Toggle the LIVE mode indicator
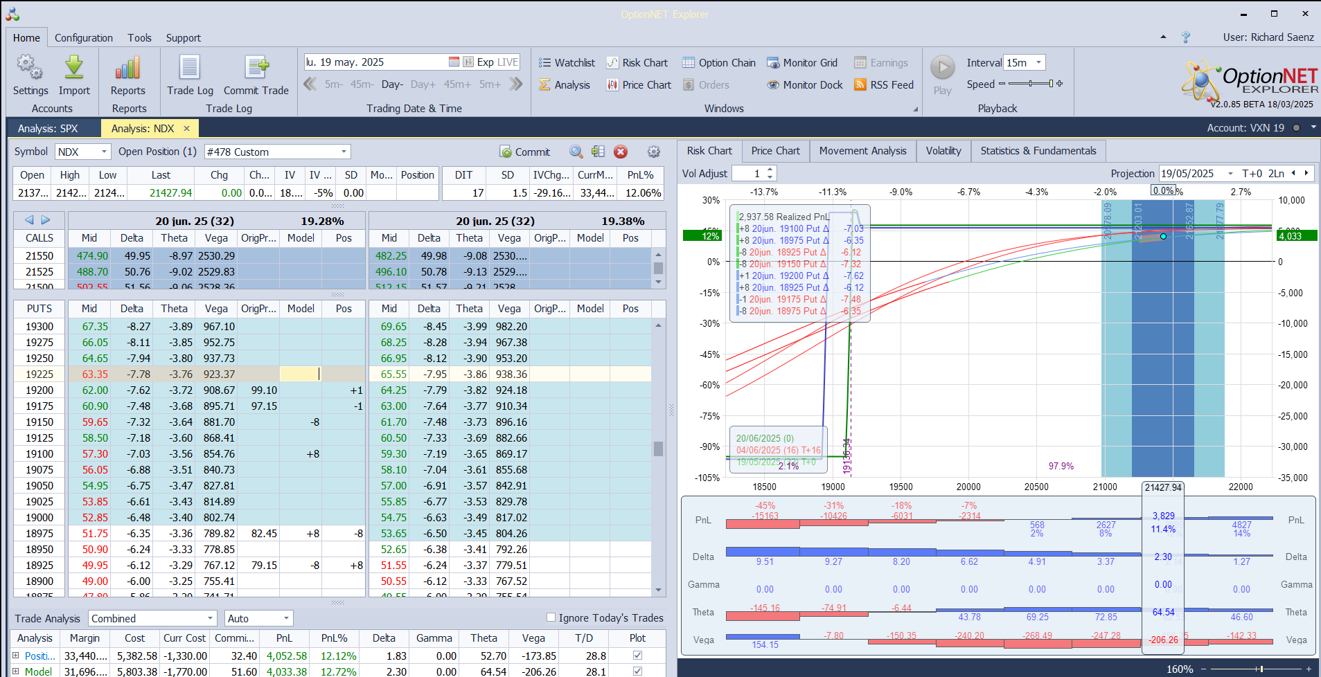 (508, 62)
